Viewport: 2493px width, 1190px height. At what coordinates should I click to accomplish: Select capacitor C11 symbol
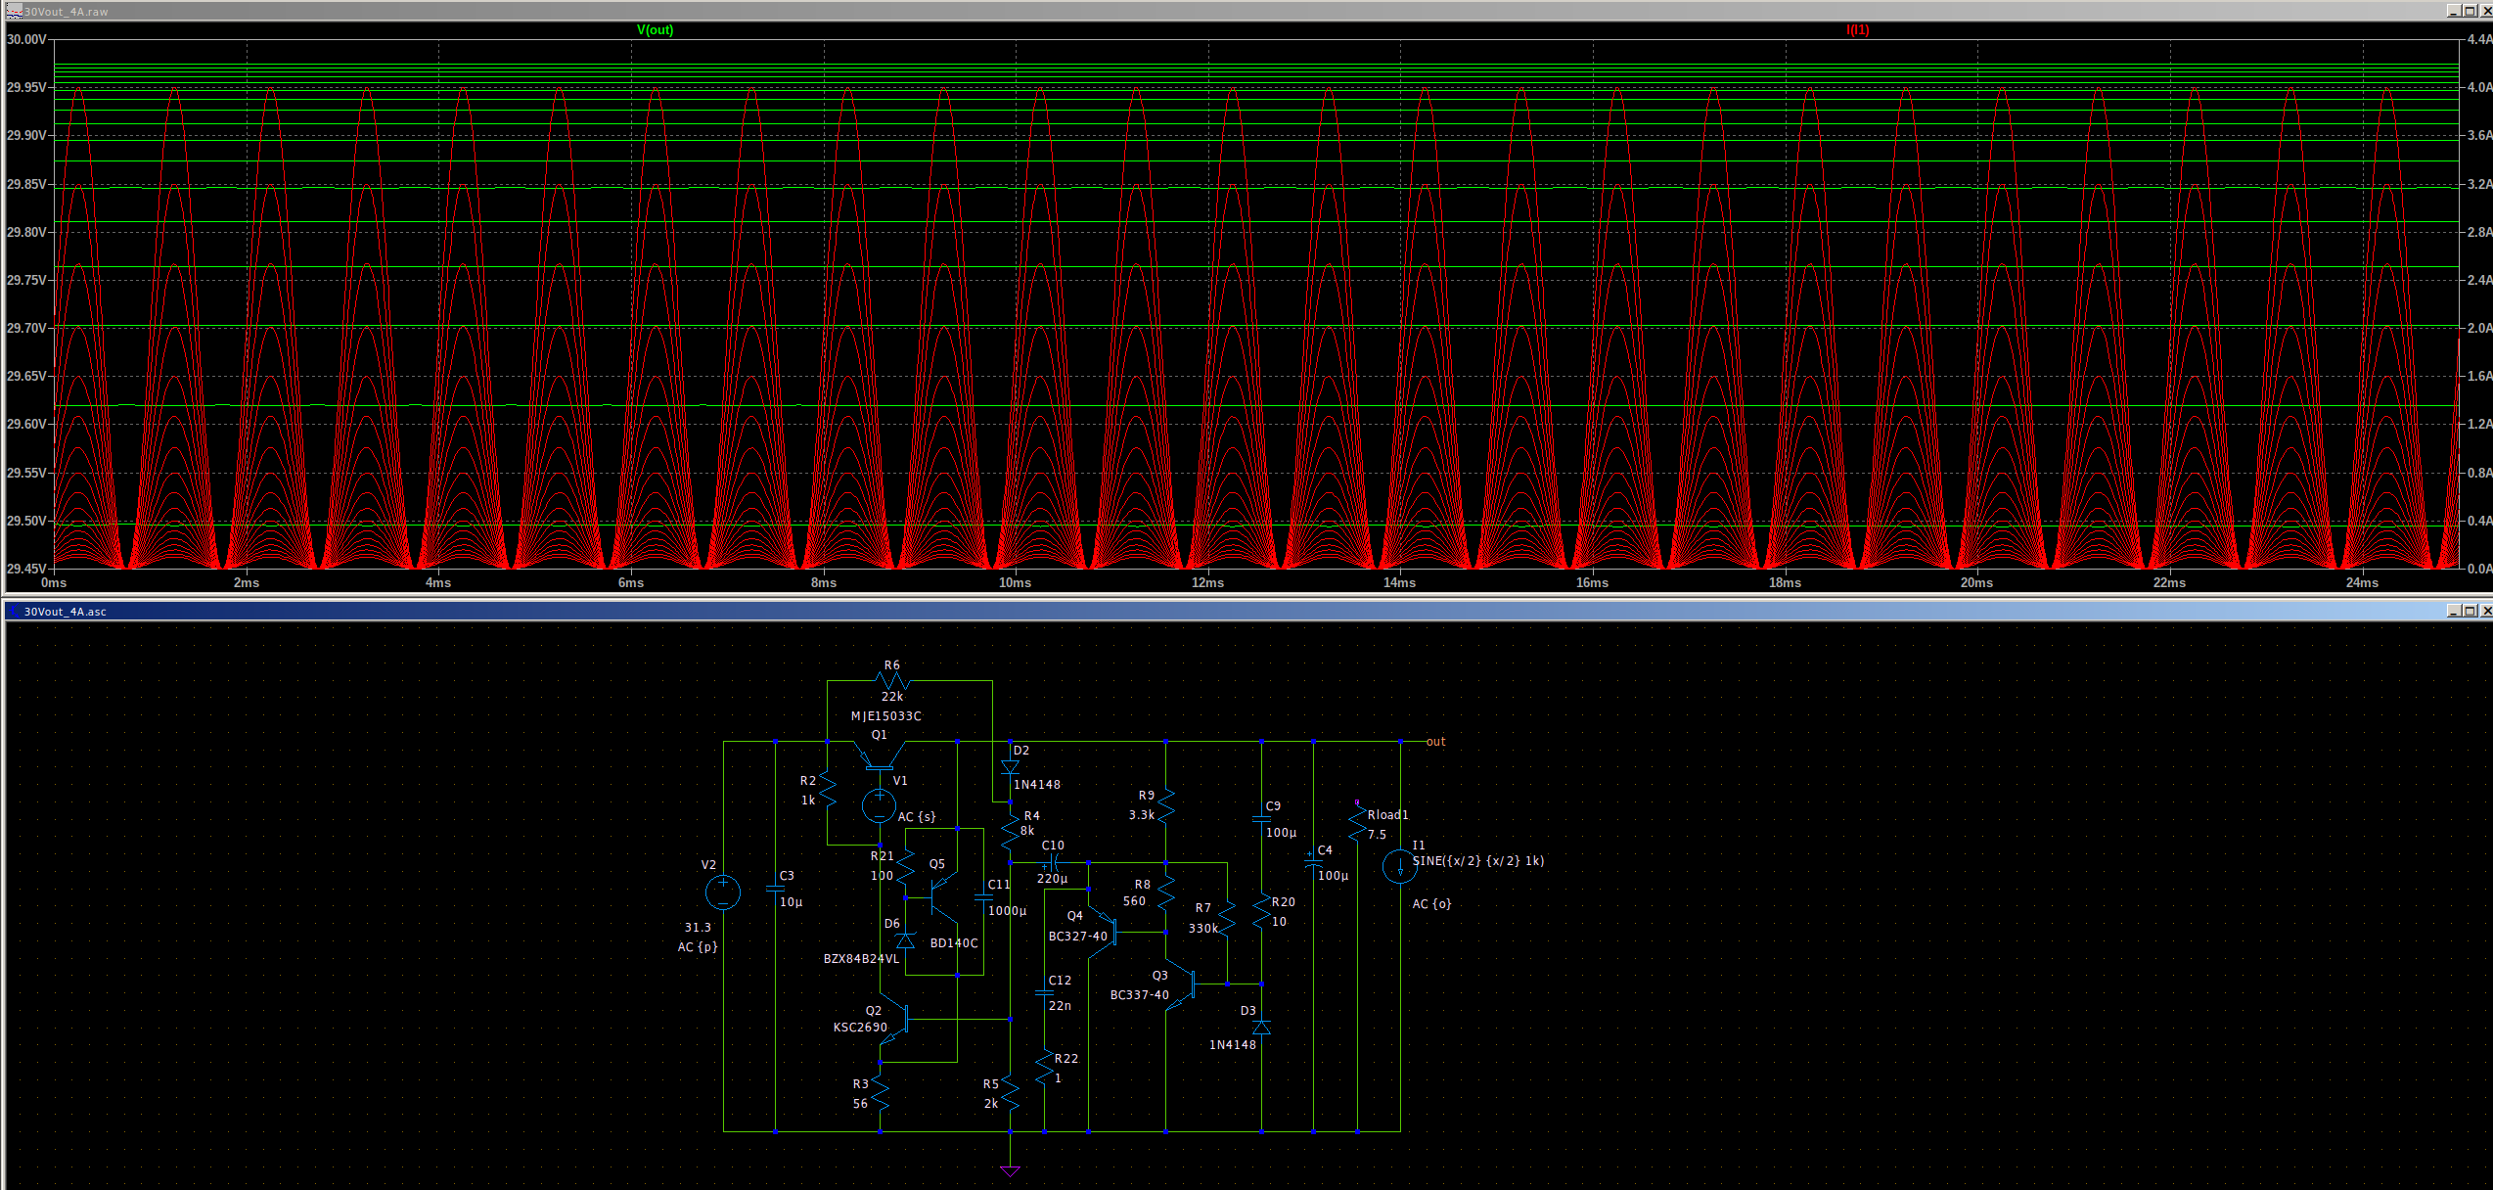[x=983, y=896]
